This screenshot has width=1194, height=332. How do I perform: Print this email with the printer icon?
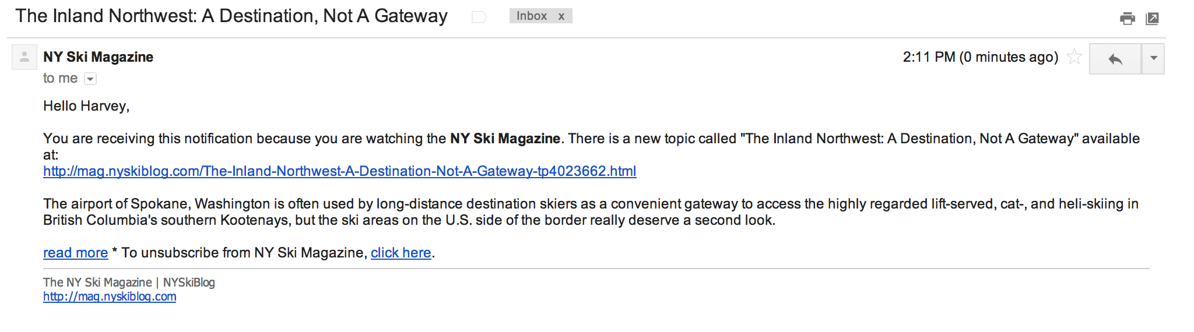(x=1128, y=19)
